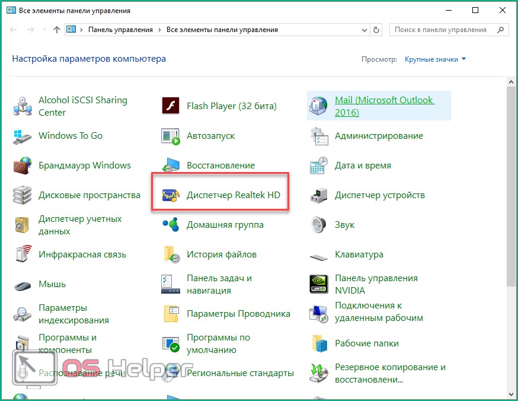Image resolution: width=518 pixels, height=401 pixels.
Task: Open the Mail Outlook 2016 icon
Action: [x=318, y=106]
